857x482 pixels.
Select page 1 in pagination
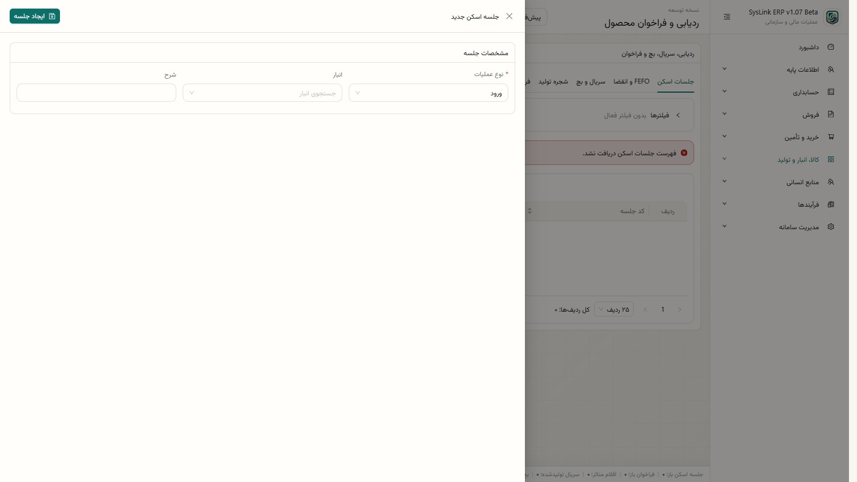pyautogui.click(x=663, y=310)
